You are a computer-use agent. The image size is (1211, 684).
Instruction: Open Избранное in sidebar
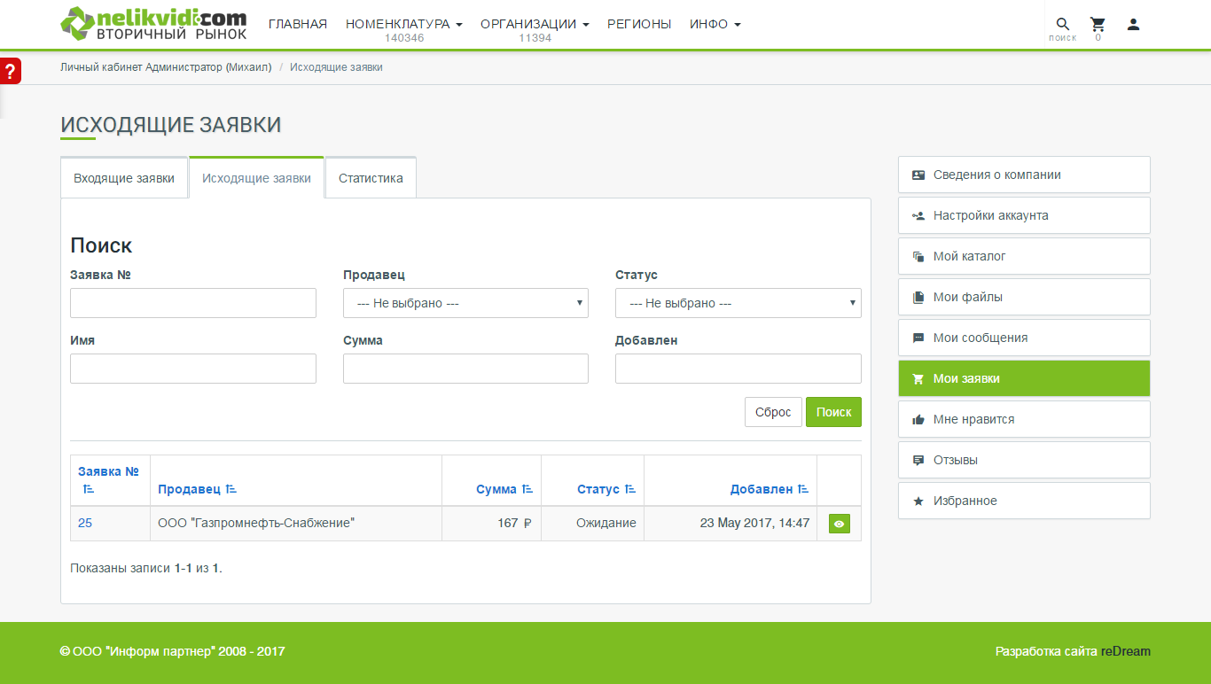(x=1024, y=501)
